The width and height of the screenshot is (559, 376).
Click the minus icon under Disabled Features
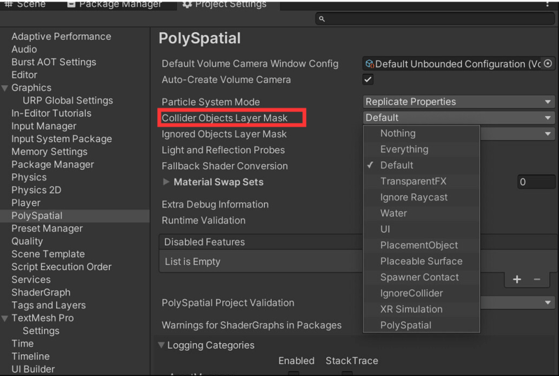[537, 279]
